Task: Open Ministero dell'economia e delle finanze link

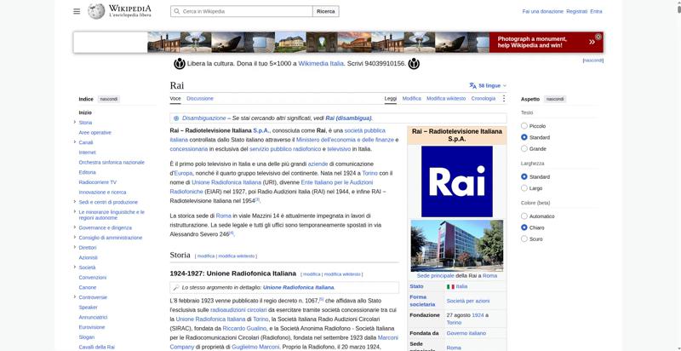Action: tap(345, 140)
